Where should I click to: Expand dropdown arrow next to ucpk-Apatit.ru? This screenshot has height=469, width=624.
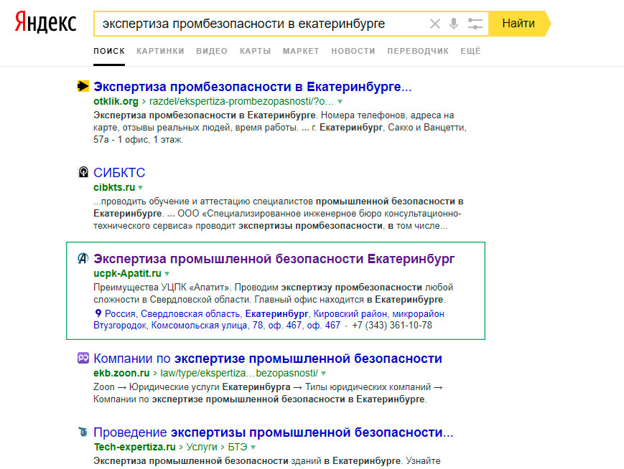(167, 274)
